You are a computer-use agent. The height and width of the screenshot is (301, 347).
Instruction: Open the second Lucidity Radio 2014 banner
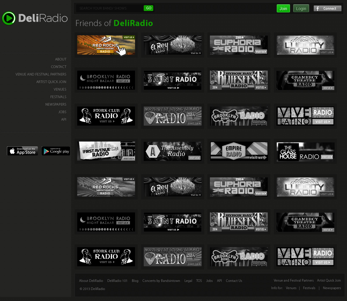click(305, 187)
